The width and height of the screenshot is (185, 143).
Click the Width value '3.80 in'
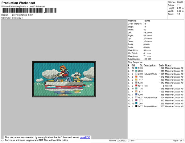click(x=180, y=11)
